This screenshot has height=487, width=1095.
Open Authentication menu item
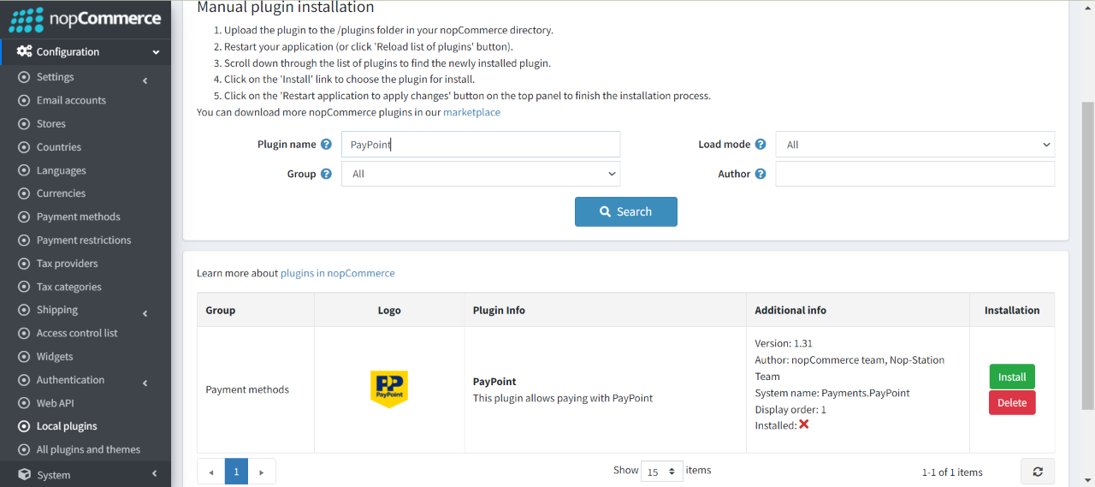[x=70, y=380]
